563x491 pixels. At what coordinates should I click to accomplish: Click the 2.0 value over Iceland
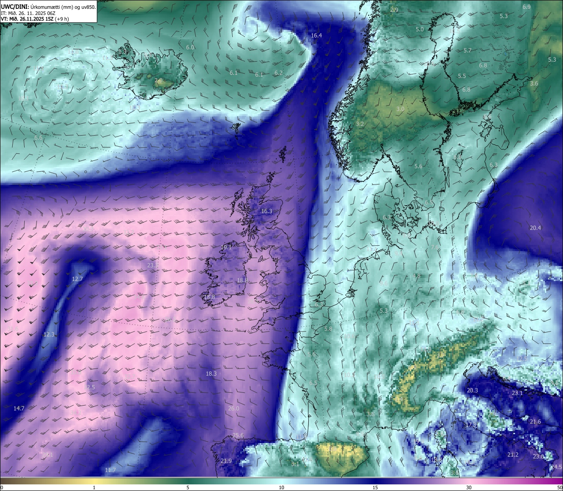coord(158,81)
